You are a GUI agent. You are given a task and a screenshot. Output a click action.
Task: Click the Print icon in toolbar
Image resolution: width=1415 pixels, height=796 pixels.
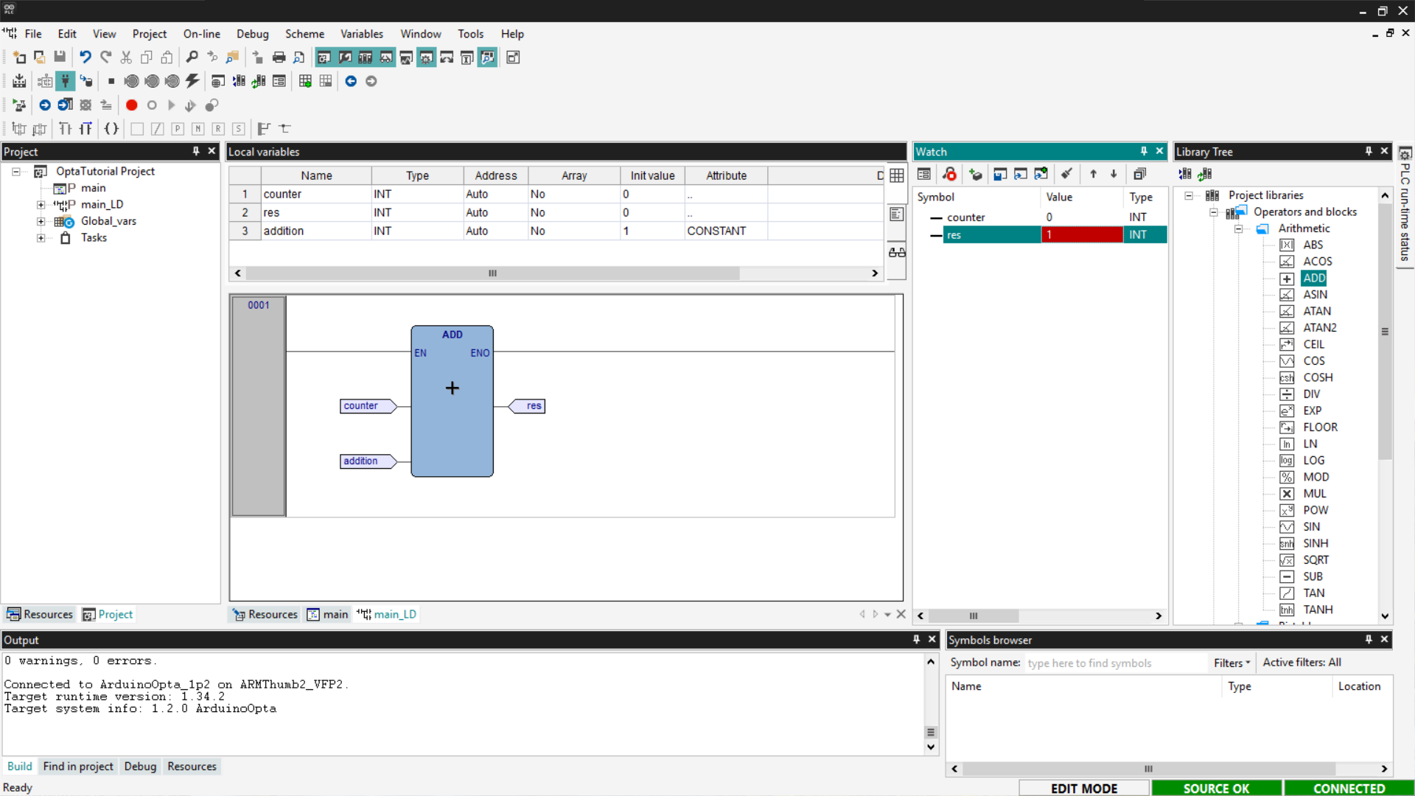pos(279,57)
